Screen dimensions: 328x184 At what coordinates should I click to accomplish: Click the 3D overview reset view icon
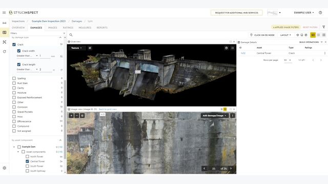226,48
